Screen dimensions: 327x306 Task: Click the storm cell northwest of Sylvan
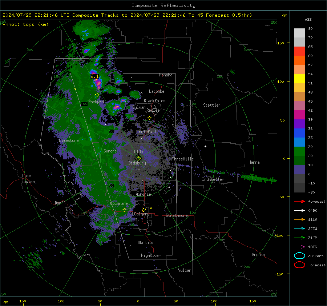(x=116, y=107)
